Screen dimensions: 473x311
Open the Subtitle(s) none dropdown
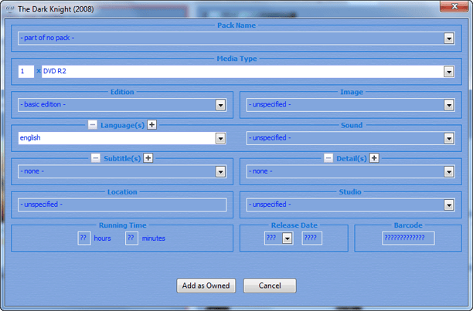(x=220, y=171)
